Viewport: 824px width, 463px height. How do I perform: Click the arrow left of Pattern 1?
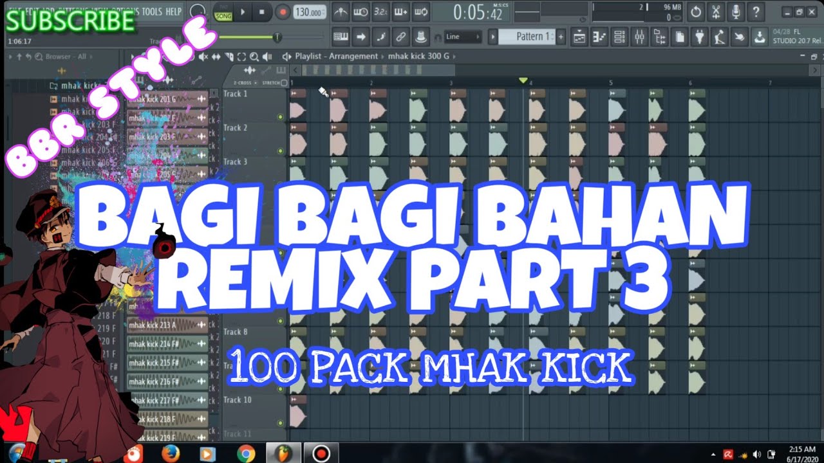pos(493,37)
